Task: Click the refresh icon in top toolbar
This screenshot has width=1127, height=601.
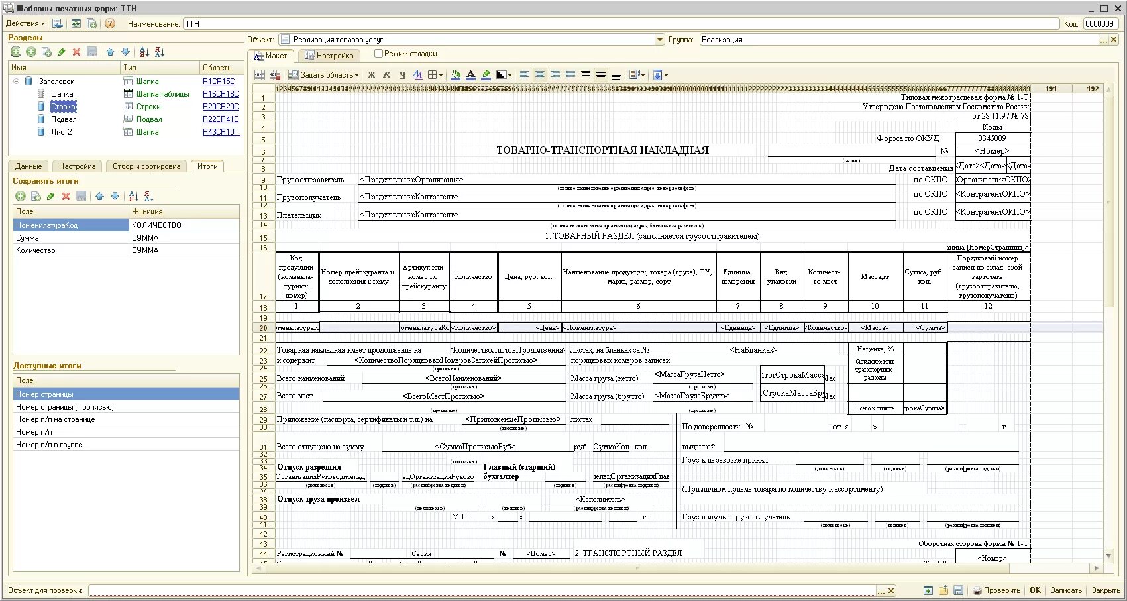Action: [76, 23]
